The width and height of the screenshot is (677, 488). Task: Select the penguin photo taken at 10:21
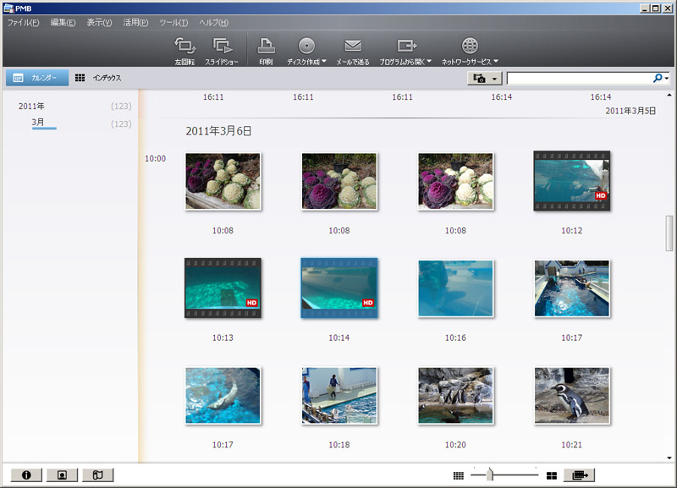pos(572,395)
